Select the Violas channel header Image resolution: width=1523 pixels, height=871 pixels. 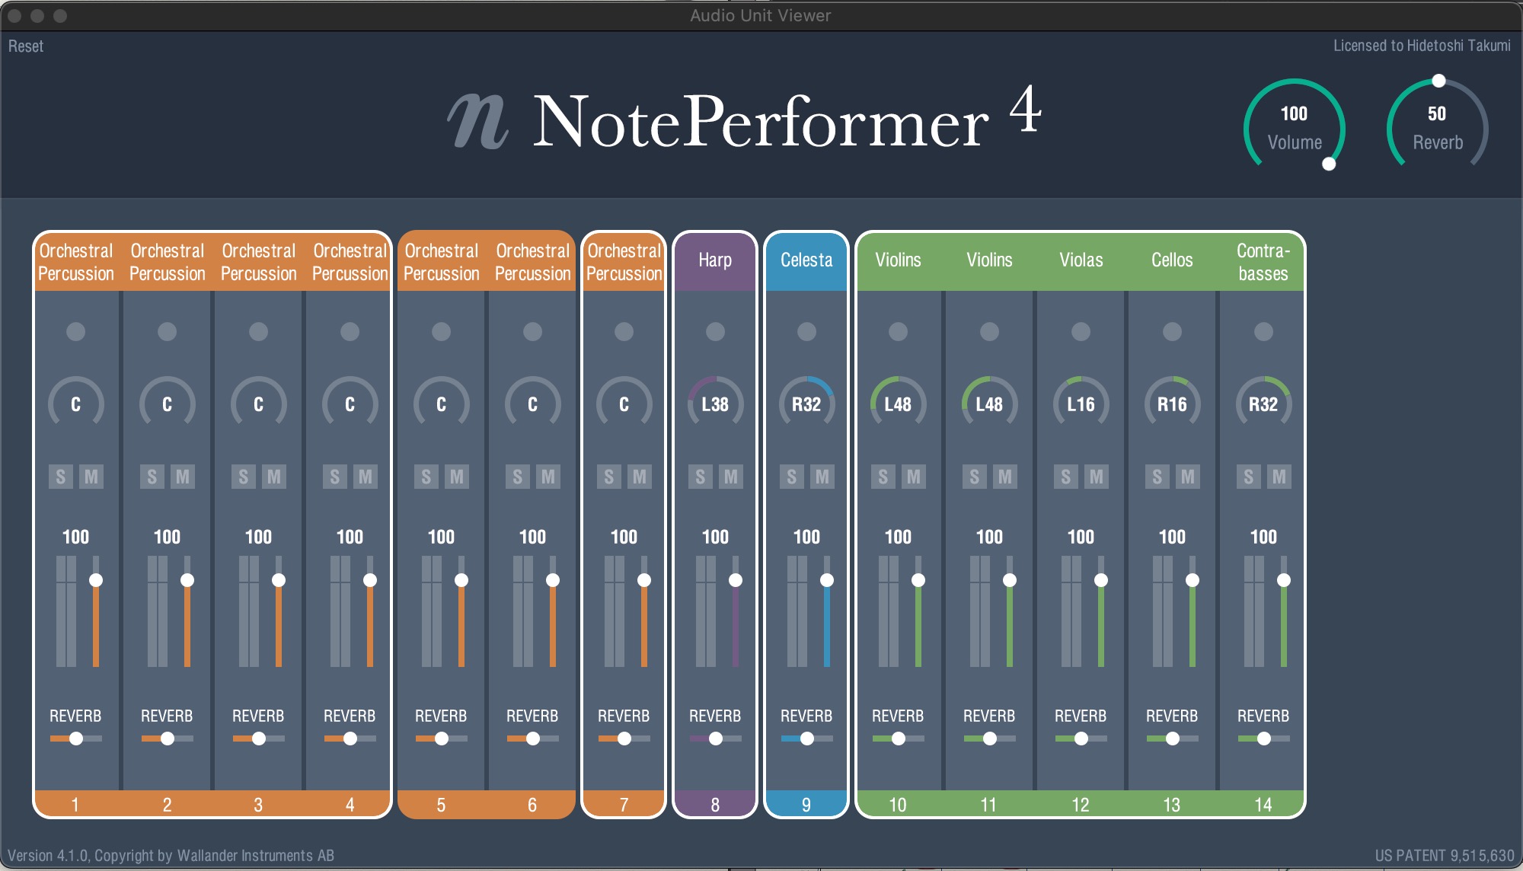(x=1081, y=261)
